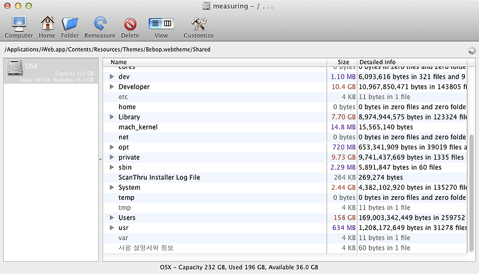Select ScanThru Installer Log File
Viewport: 479px width, 274px height.
[x=285, y=178]
